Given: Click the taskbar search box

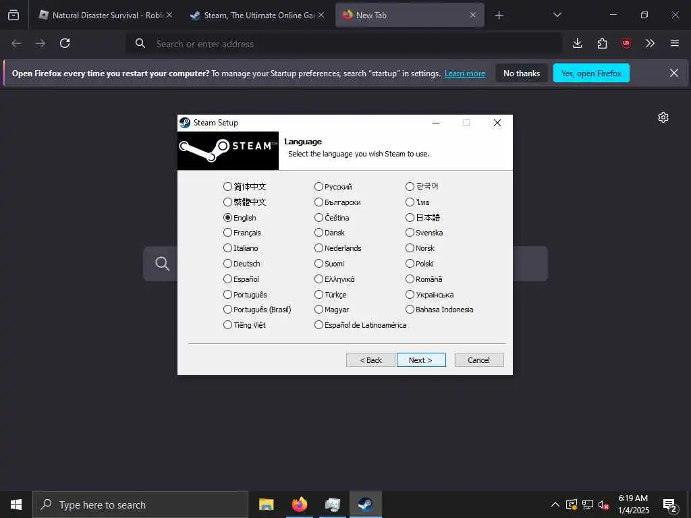Looking at the screenshot, I should tap(140, 505).
